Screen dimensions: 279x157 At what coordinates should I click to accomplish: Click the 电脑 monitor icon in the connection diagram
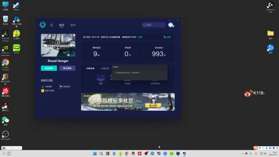point(101,78)
